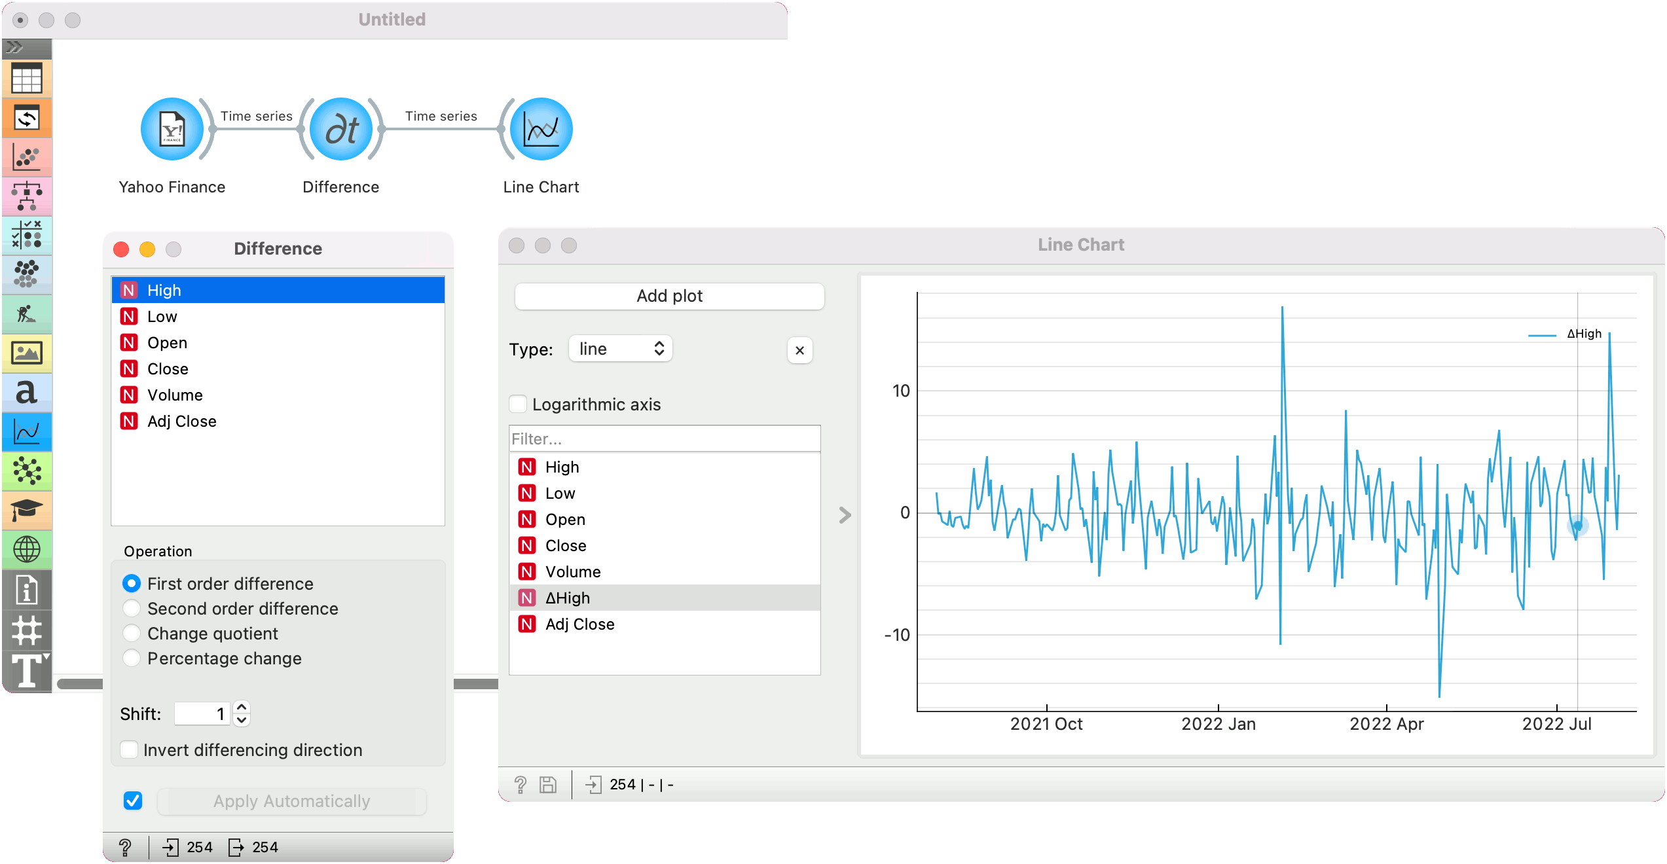This screenshot has width=1667, height=864.
Task: Open the network category in sidebar
Action: 27,471
